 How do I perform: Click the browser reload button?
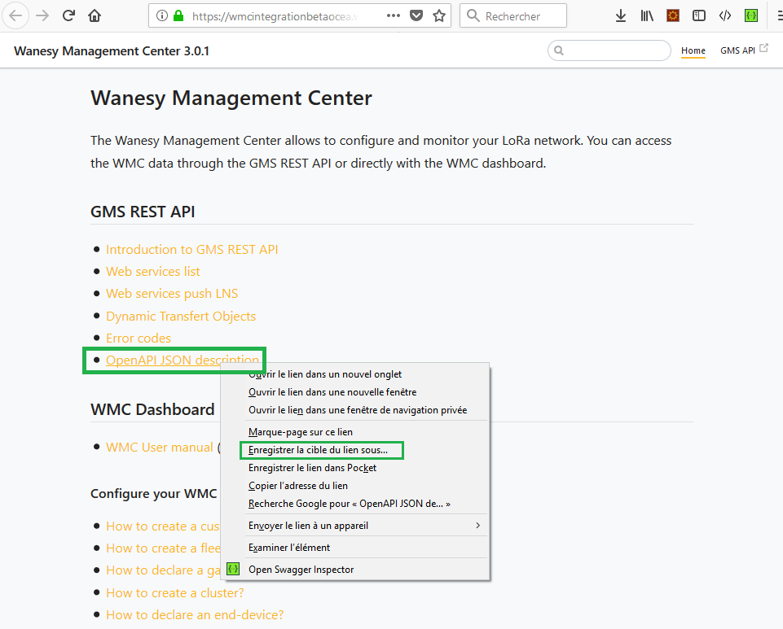[69, 15]
